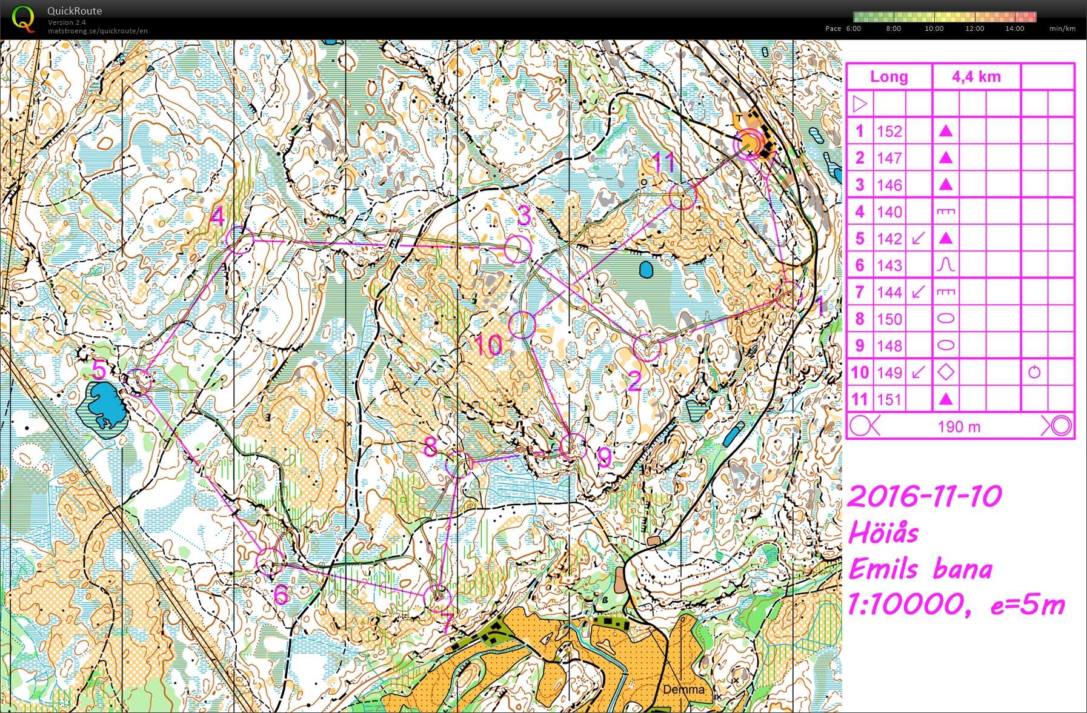Screen dimensions: 1087x713
Task: Click control code 148 in the table
Action: click(889, 346)
